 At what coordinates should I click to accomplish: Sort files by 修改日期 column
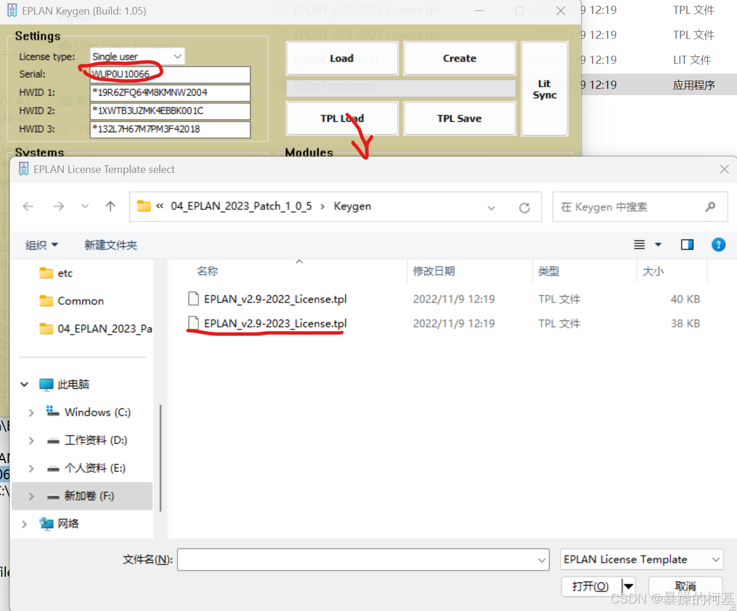[x=433, y=271]
